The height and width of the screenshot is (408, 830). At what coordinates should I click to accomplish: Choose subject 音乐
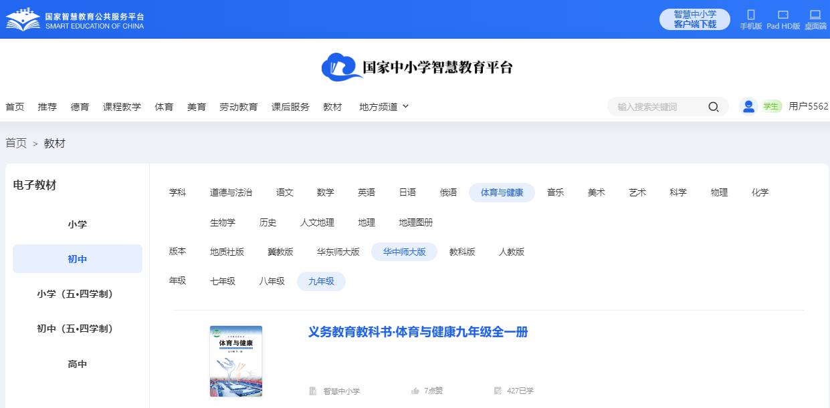click(556, 192)
